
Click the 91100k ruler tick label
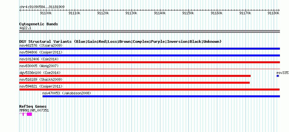[46, 13]
